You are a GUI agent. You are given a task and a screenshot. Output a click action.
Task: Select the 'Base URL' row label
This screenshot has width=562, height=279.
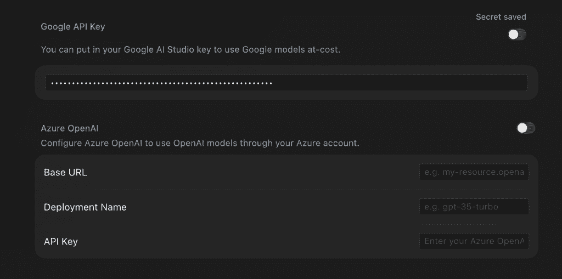(x=65, y=172)
